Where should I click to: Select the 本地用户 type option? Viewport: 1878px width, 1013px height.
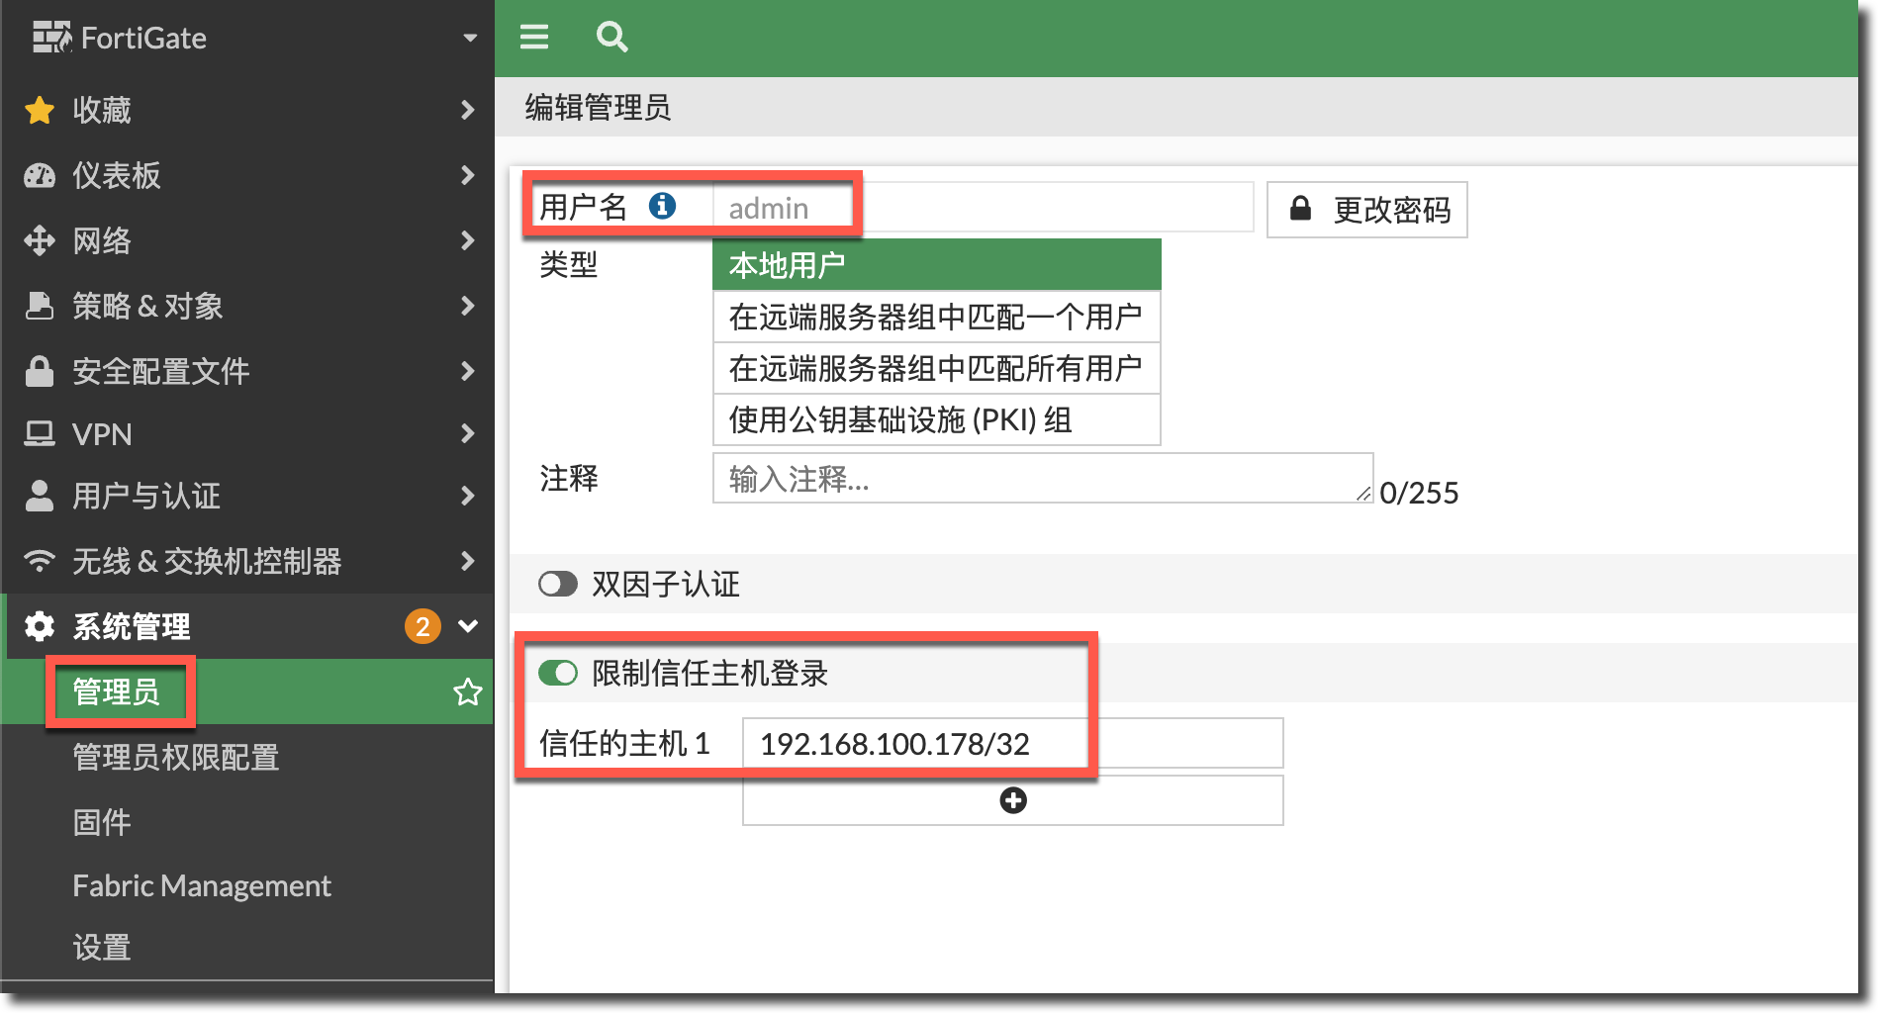point(935,265)
